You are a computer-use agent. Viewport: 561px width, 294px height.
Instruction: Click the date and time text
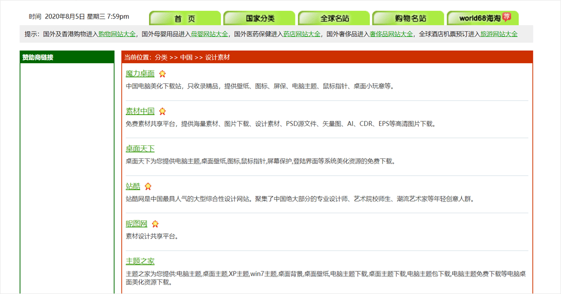pyautogui.click(x=79, y=16)
